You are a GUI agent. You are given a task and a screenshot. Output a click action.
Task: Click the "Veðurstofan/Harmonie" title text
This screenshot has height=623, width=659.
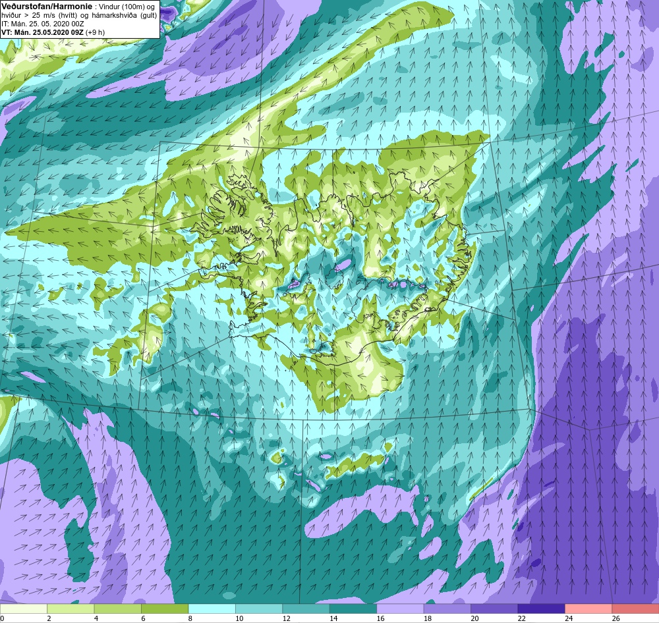pos(47,7)
